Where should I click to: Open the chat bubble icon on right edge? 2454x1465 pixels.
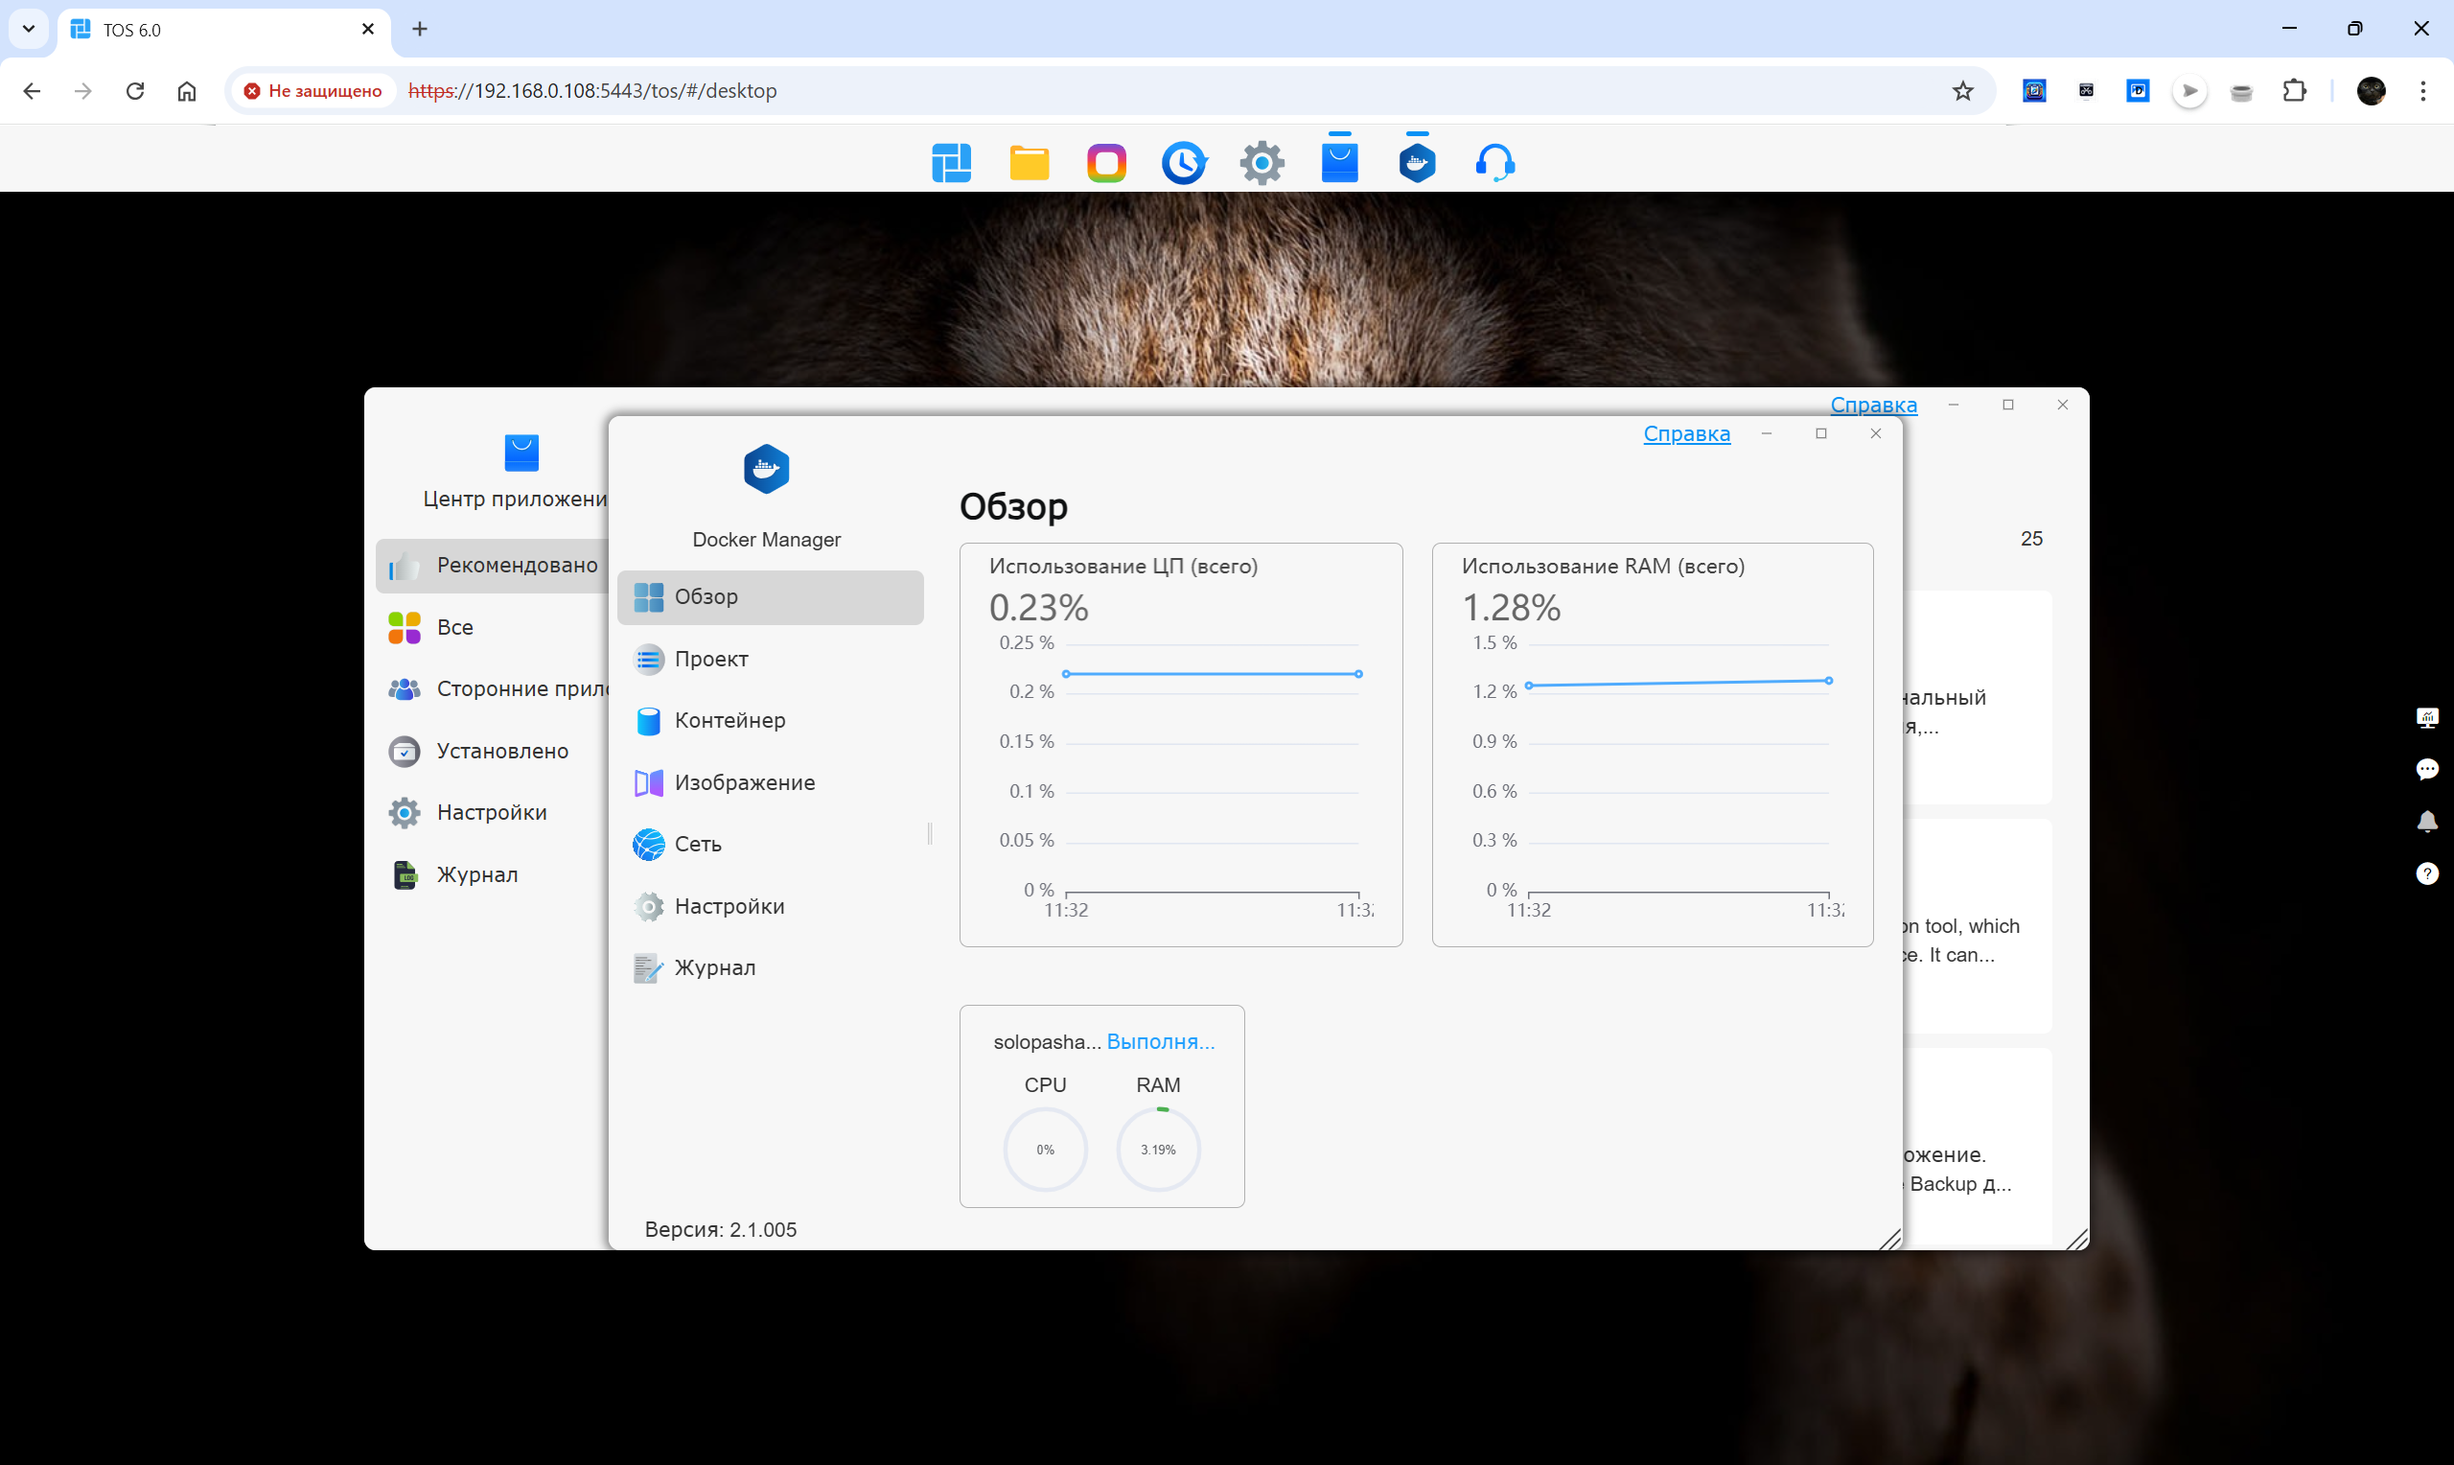(x=2427, y=769)
